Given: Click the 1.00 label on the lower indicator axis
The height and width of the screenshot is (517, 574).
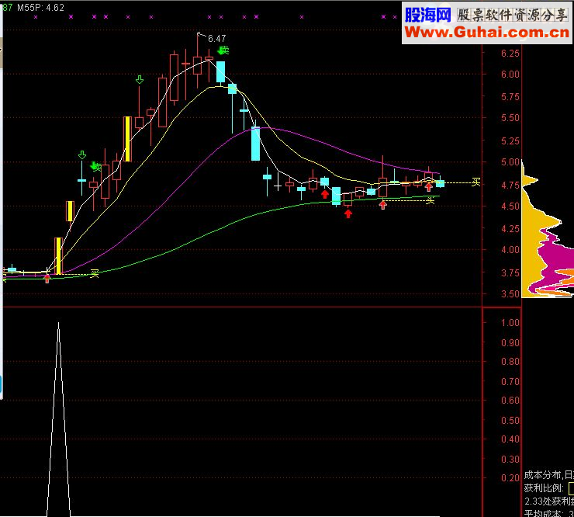Looking at the screenshot, I should 510,323.
